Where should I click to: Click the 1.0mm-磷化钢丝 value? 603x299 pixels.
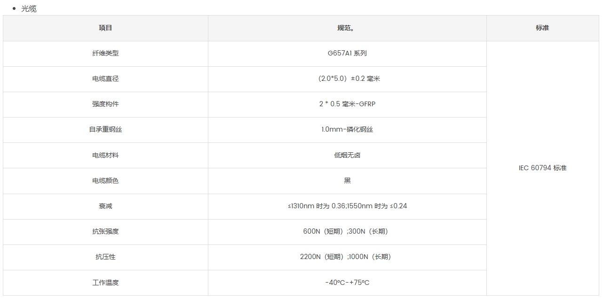347,130
